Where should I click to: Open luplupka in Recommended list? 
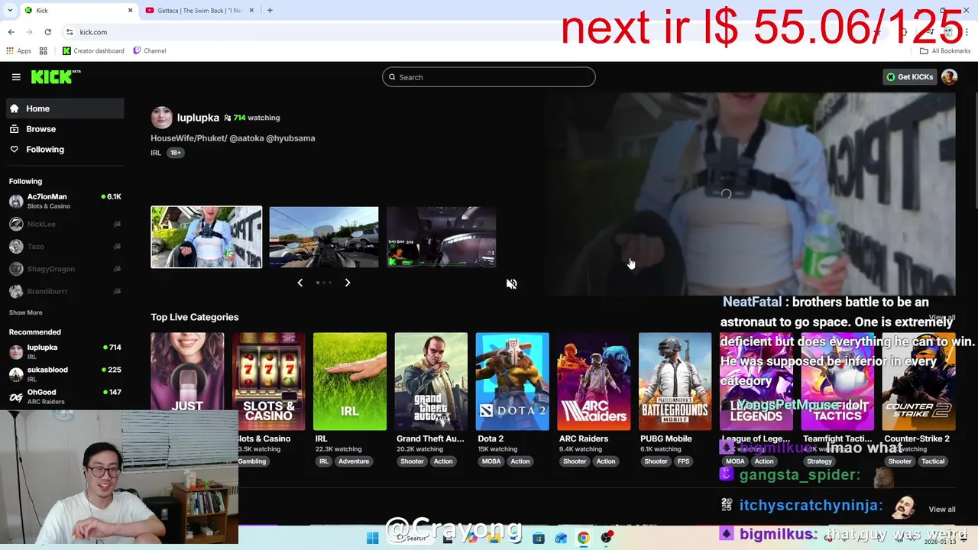click(65, 351)
